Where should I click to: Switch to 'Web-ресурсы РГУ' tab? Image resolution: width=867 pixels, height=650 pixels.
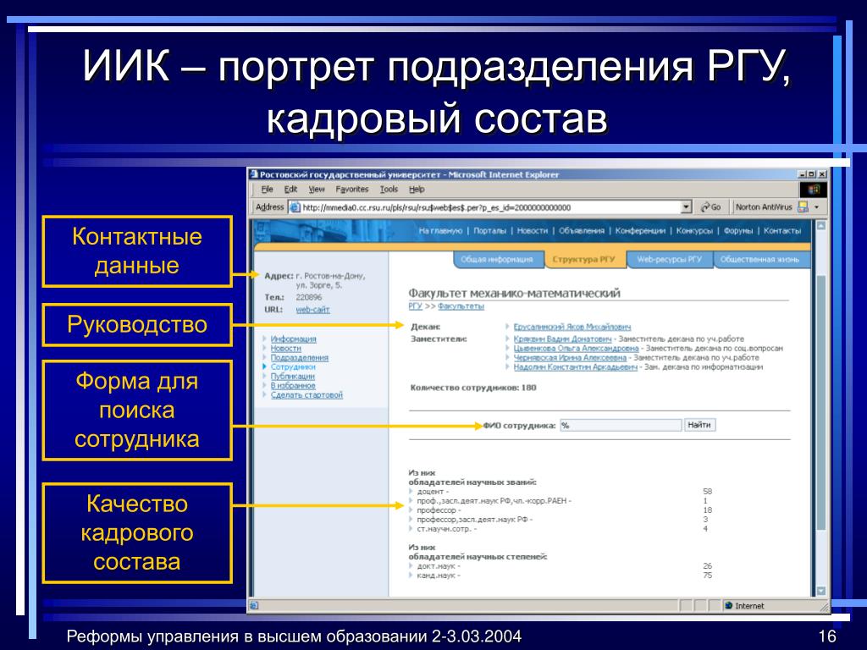(x=669, y=259)
